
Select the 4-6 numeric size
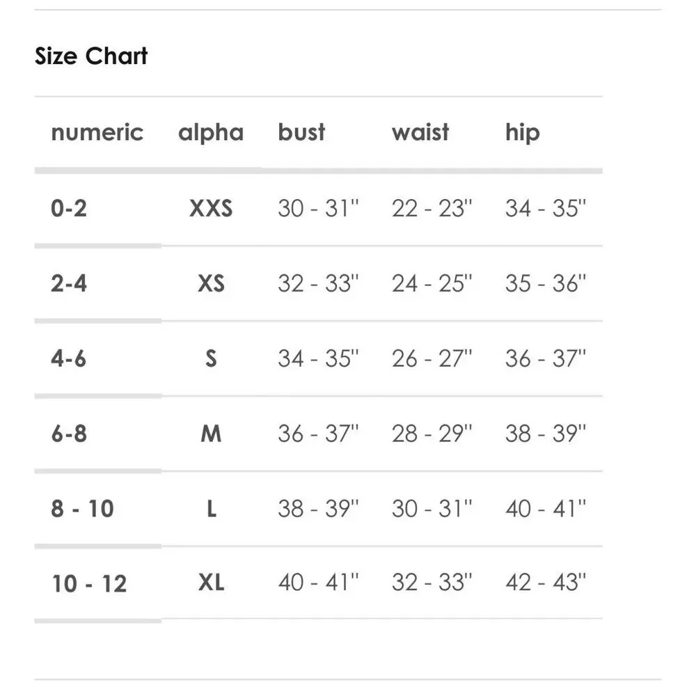coord(68,358)
